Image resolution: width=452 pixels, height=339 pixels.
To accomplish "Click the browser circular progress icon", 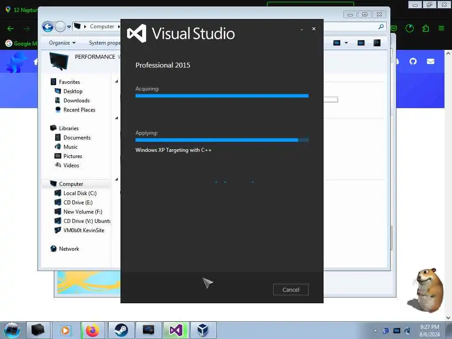I will pos(409,28).
